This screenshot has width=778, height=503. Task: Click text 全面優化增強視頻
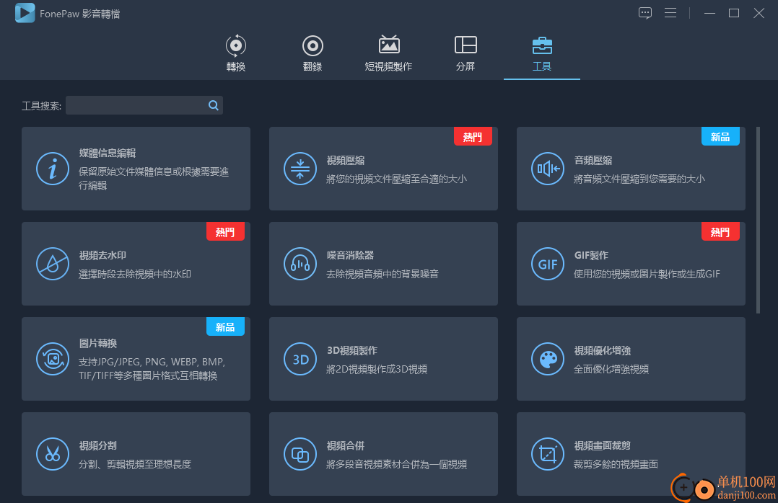click(611, 369)
